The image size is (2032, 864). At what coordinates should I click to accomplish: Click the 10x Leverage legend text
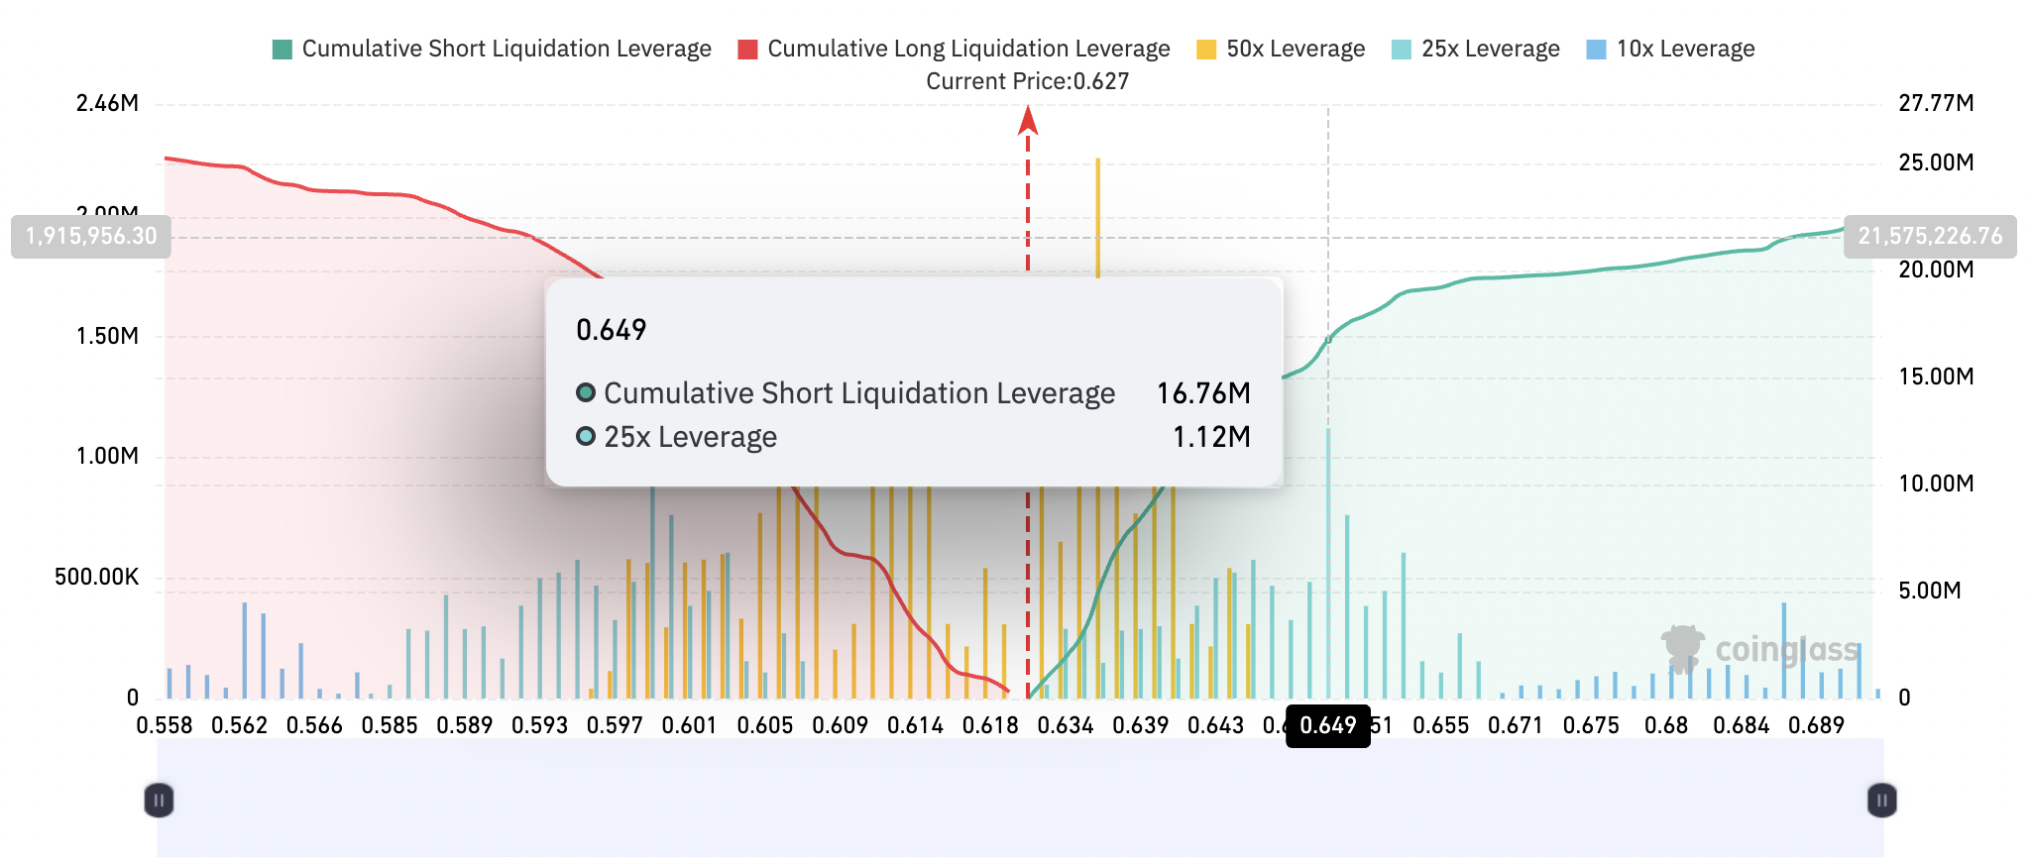coord(1685,50)
